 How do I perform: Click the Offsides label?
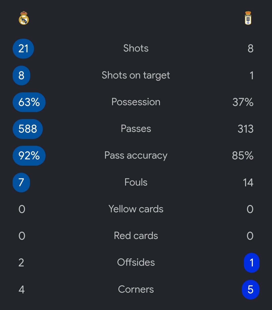[x=136, y=262]
